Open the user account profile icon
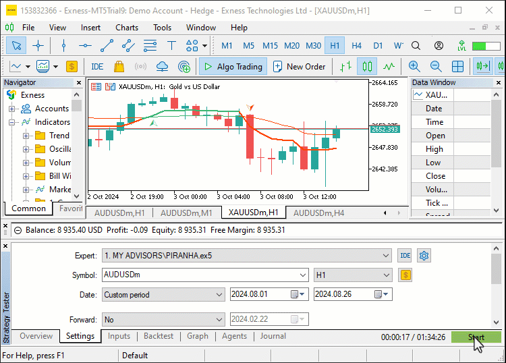The height and width of the screenshot is (363, 506). pyautogui.click(x=439, y=45)
